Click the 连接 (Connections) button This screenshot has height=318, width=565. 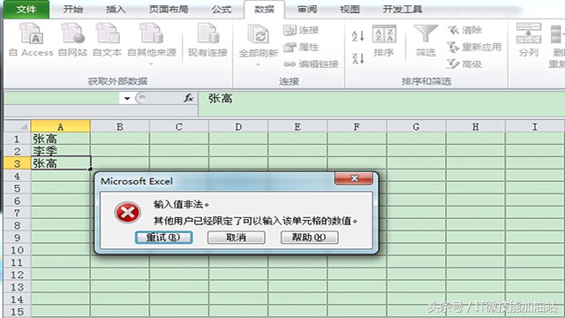[301, 30]
